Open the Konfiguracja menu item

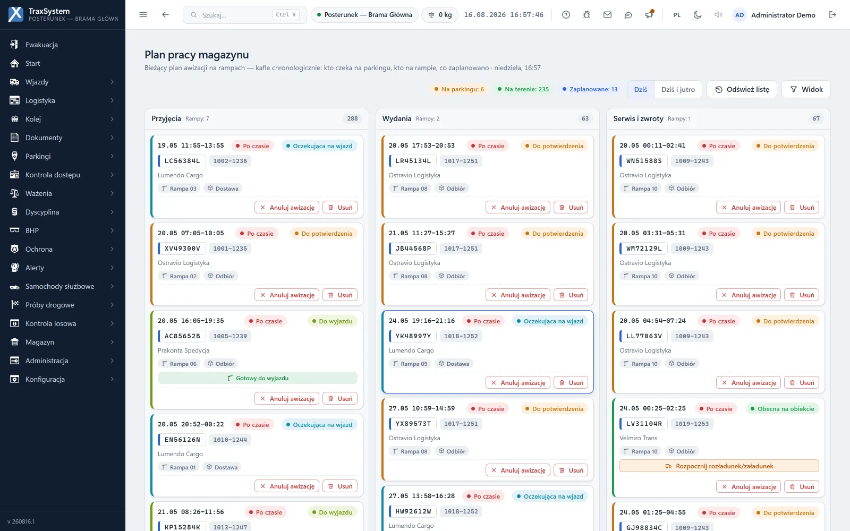63,379
